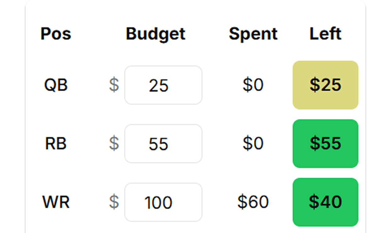This screenshot has height=233, width=391.
Task: Click the yellow $25 remaining badge for QB
Action: click(x=325, y=85)
